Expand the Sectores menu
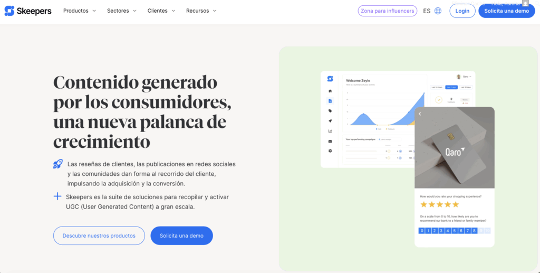The height and width of the screenshot is (273, 540). (x=122, y=11)
